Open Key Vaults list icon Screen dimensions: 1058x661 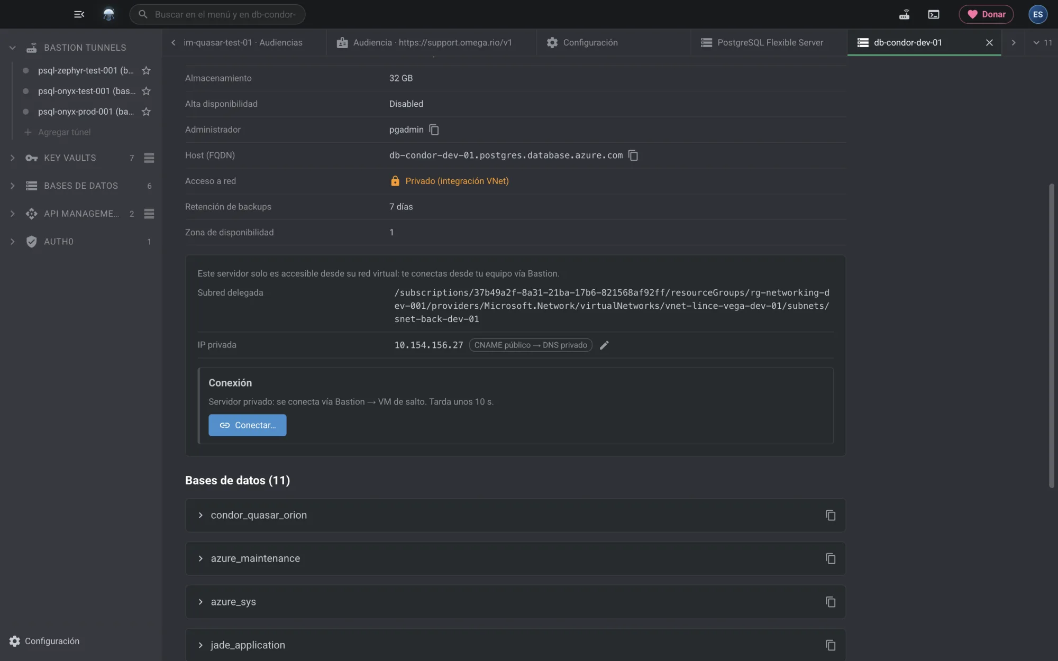tap(149, 158)
